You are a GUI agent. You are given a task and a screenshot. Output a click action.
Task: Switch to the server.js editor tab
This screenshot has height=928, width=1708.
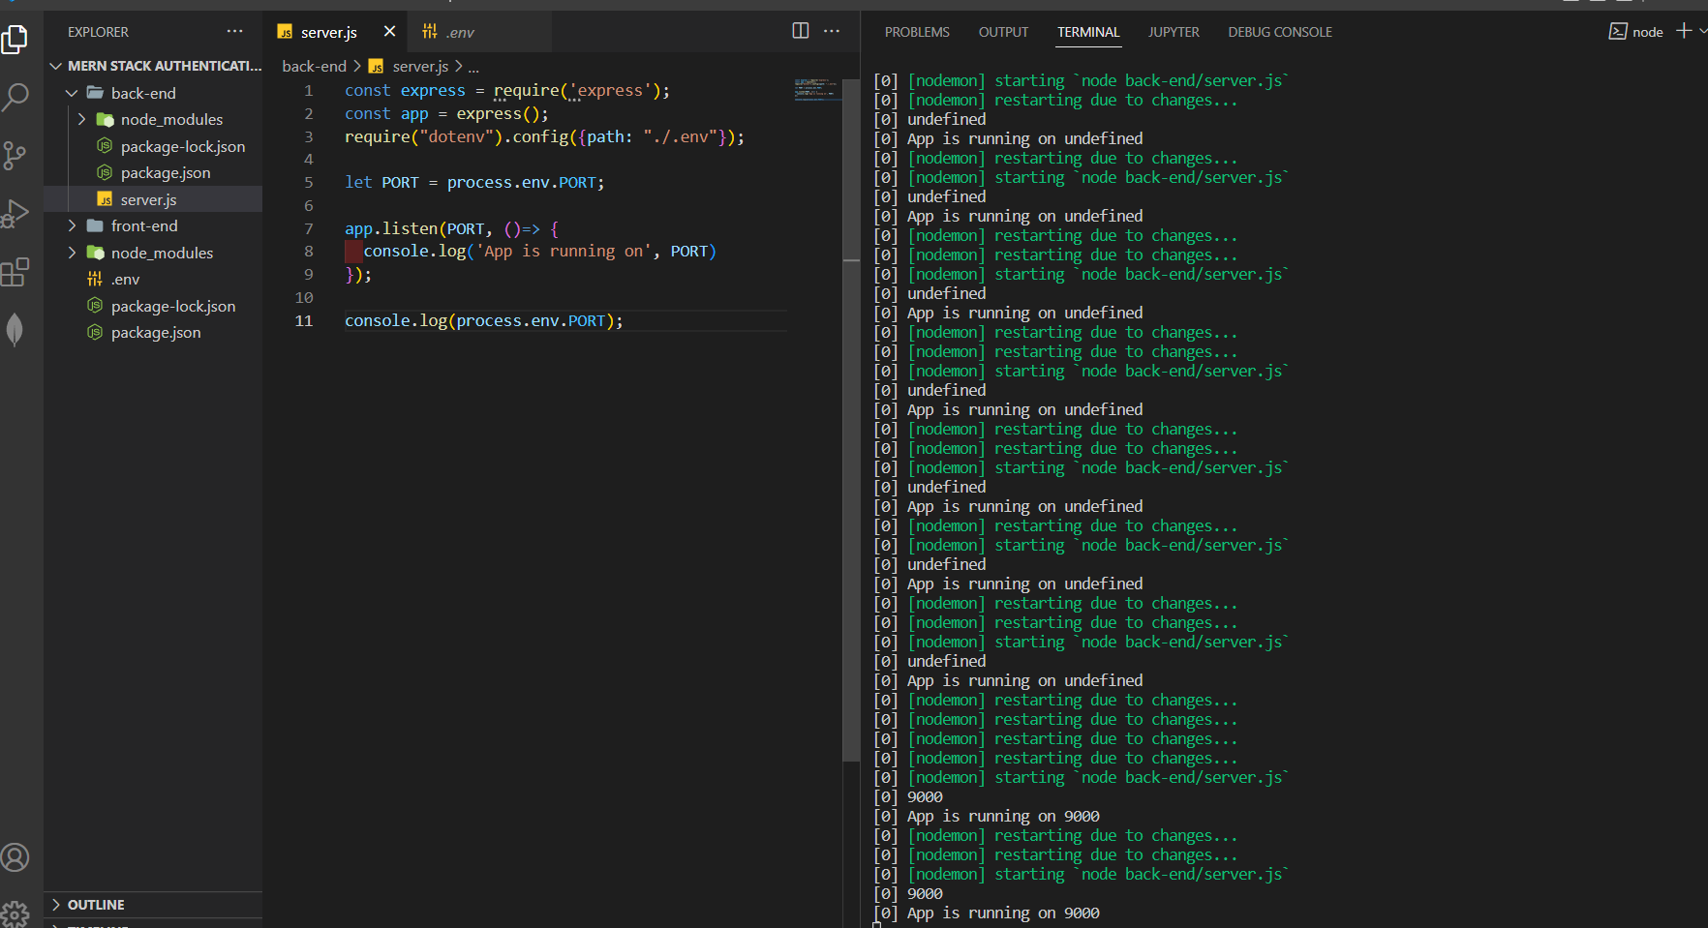pos(328,32)
